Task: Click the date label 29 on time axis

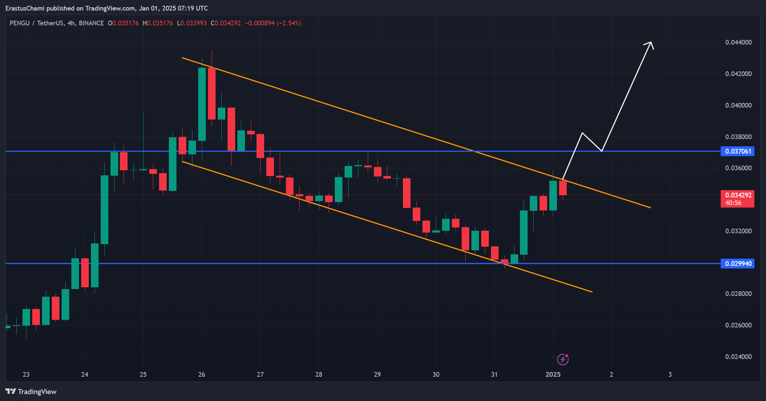Action: (377, 375)
